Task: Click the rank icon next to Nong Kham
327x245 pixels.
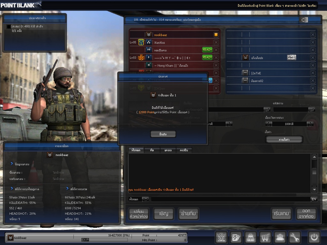Action: tap(149, 65)
